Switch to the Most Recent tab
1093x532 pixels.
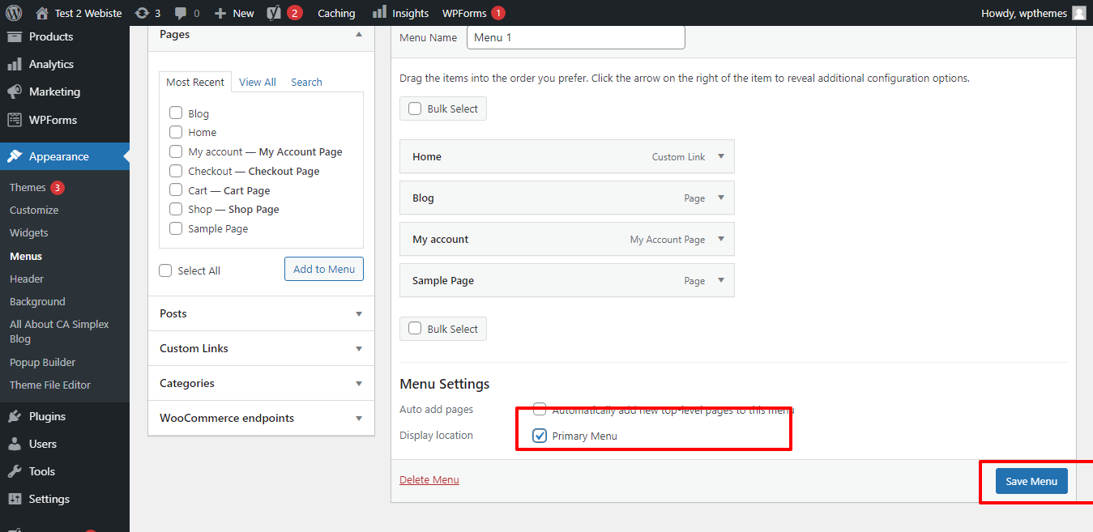195,82
